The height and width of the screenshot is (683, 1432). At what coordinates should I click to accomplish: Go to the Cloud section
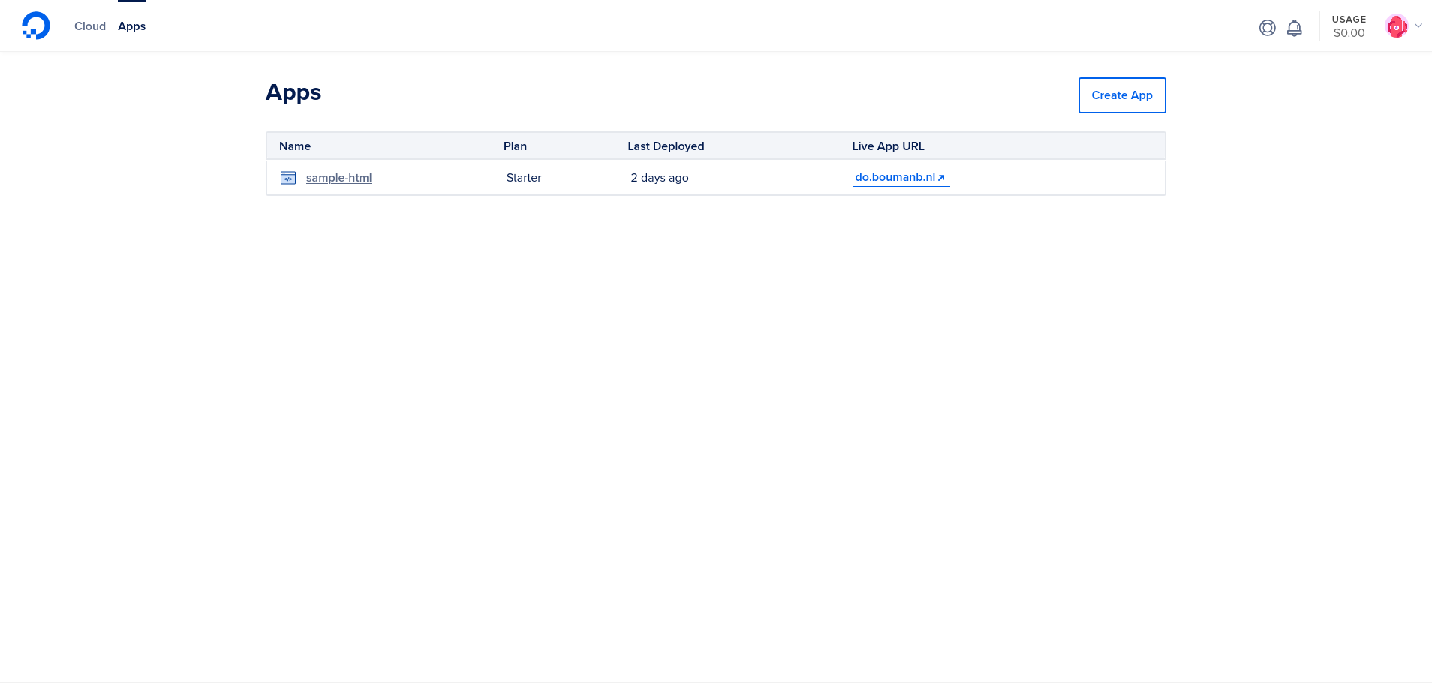click(90, 26)
